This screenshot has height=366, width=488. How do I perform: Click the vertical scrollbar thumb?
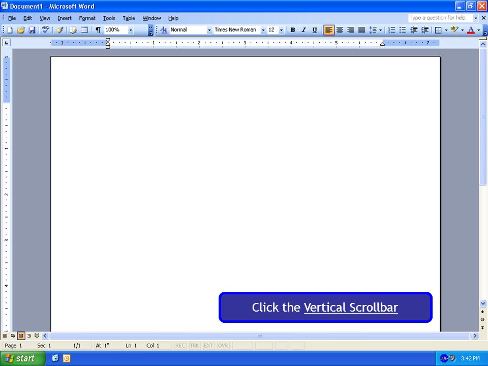[x=483, y=116]
